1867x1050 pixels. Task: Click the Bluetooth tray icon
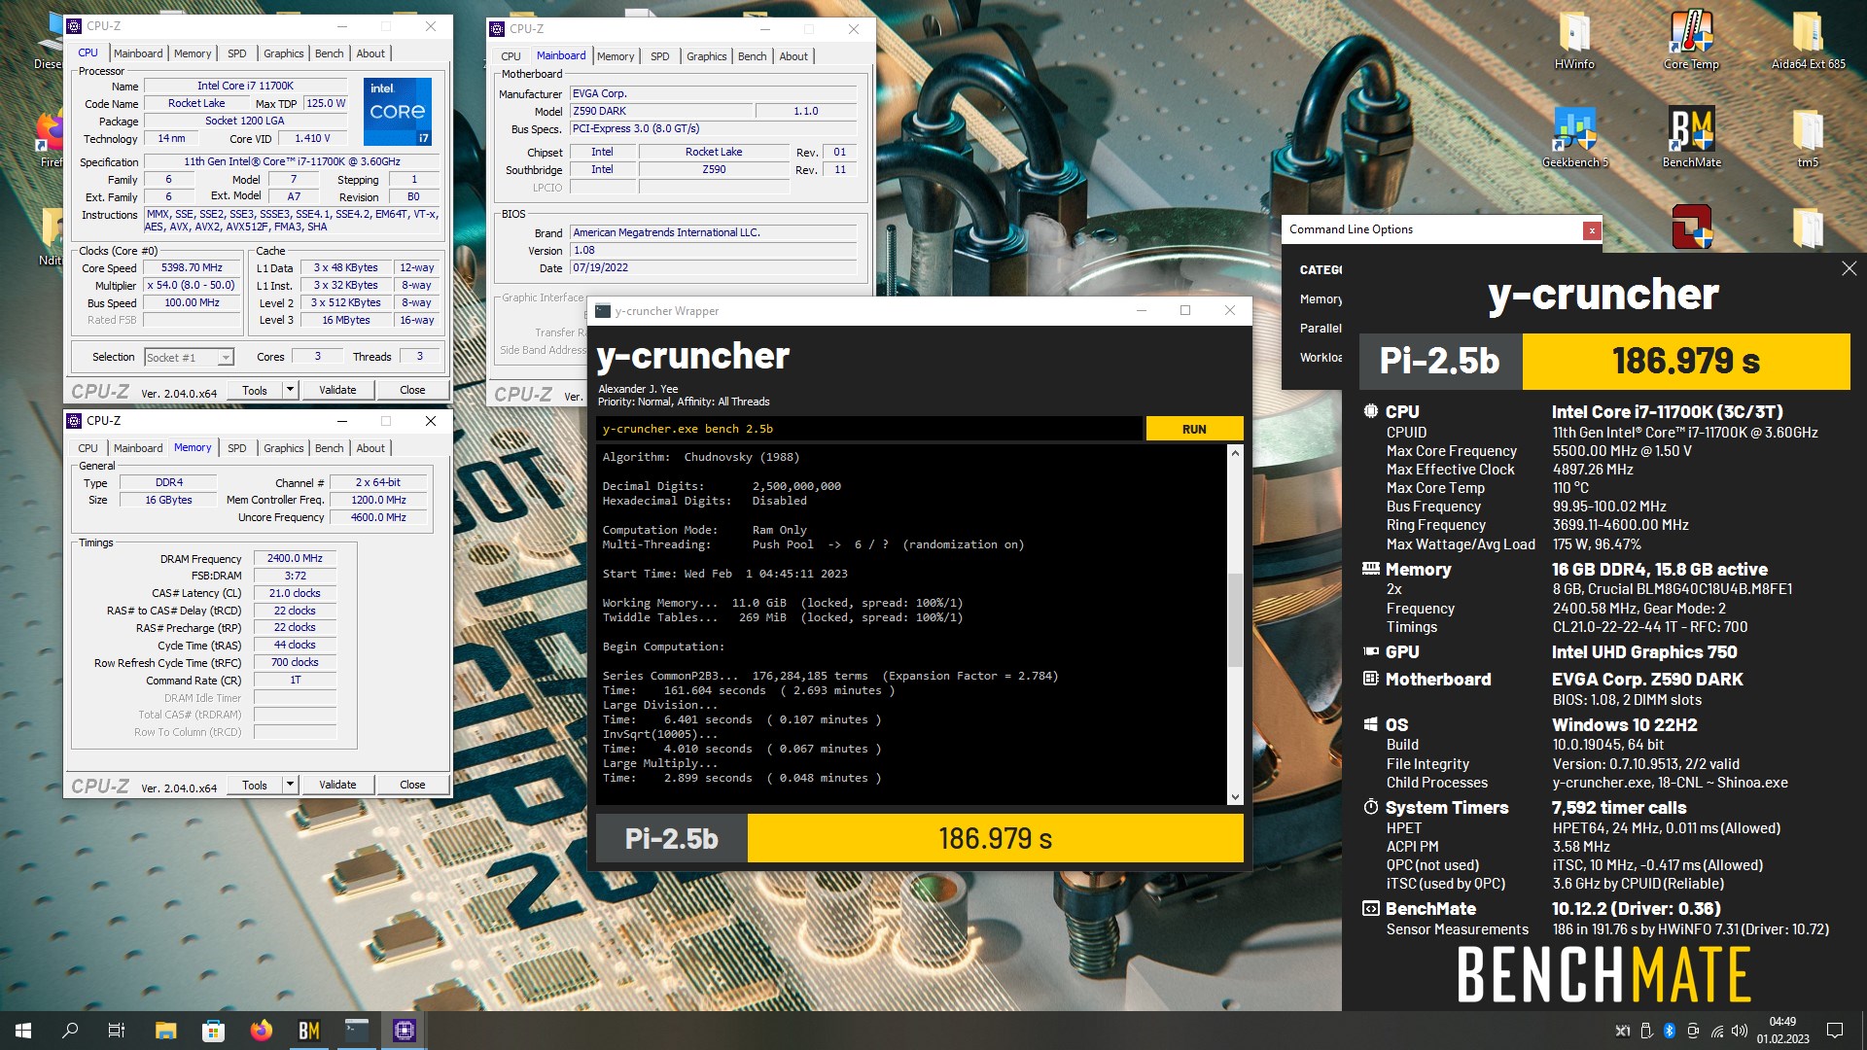click(1670, 1031)
